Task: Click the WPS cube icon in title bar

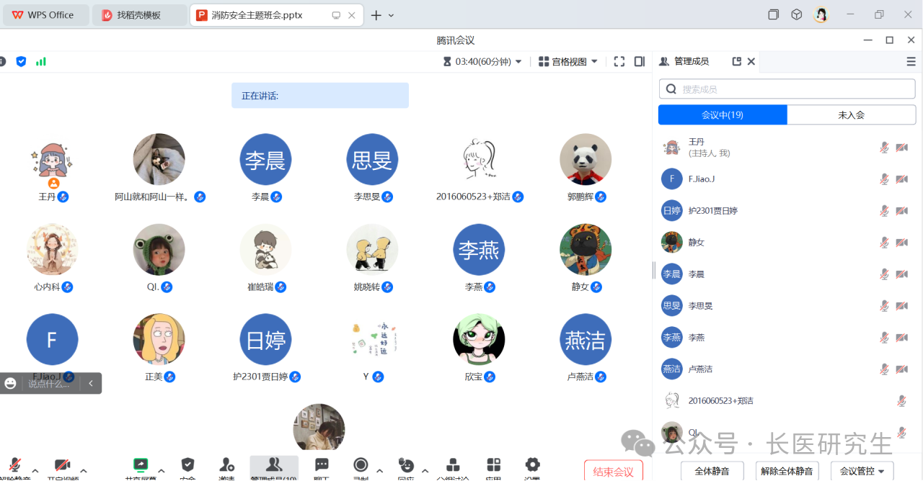Action: point(796,14)
